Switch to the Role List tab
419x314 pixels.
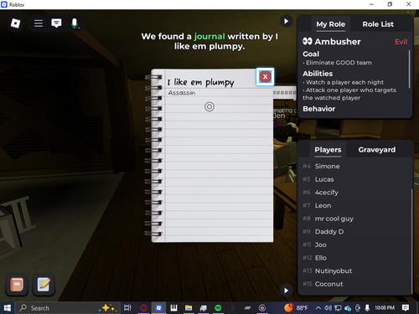pyautogui.click(x=378, y=24)
